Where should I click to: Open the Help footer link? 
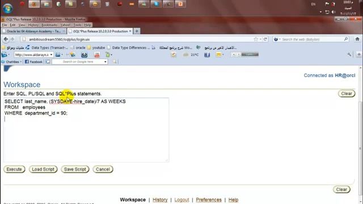click(233, 200)
